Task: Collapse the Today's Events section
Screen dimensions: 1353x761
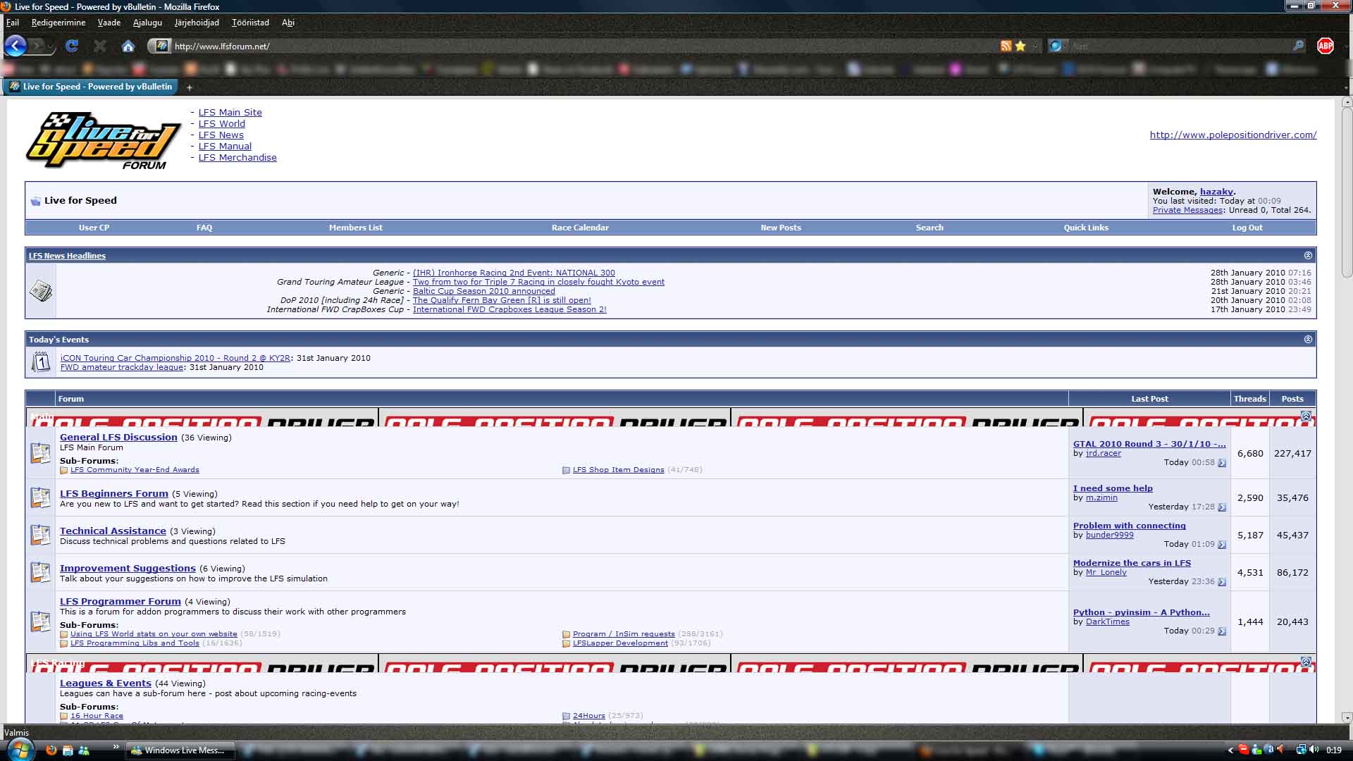Action: click(1308, 340)
